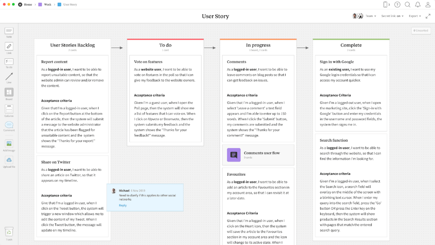Go to Work in breadcrumb
Image resolution: width=435 pixels, height=245 pixels.
(x=47, y=5)
